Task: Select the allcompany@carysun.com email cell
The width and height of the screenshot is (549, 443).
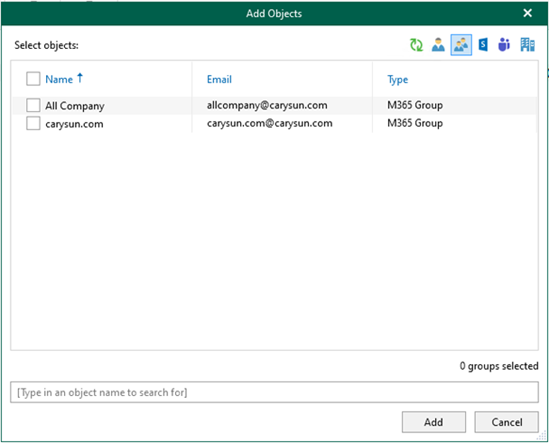Action: click(267, 105)
